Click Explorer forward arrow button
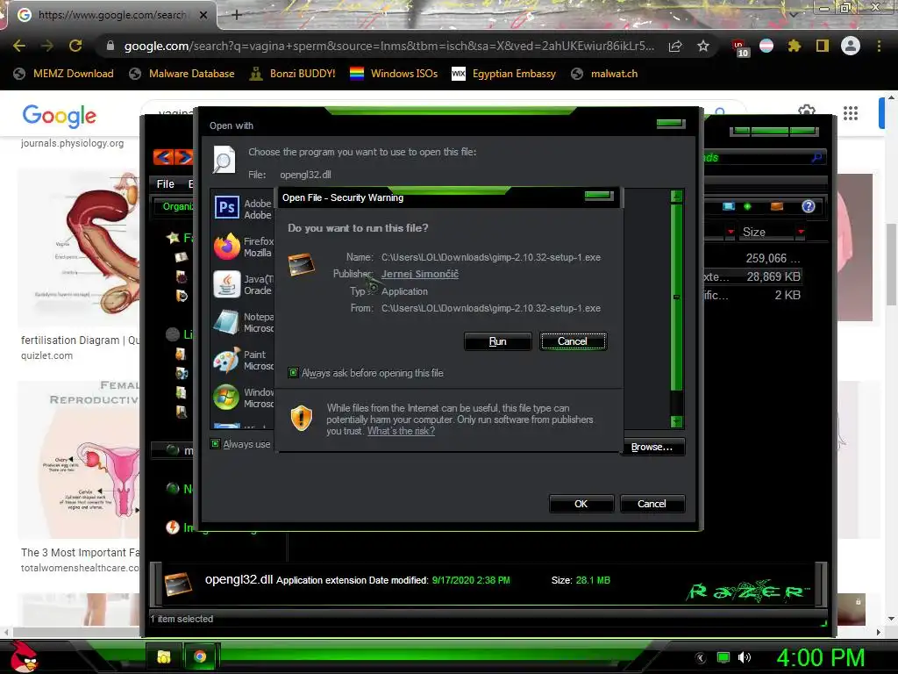This screenshot has height=674, width=898. pyautogui.click(x=184, y=156)
